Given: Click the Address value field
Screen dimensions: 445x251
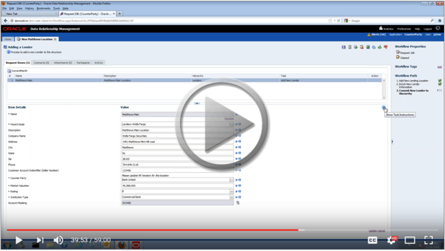Looking at the screenshot, I should pyautogui.click(x=178, y=142).
